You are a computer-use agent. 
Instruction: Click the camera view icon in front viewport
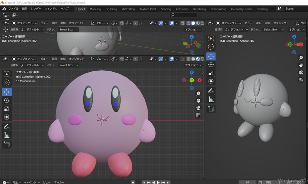199,108
